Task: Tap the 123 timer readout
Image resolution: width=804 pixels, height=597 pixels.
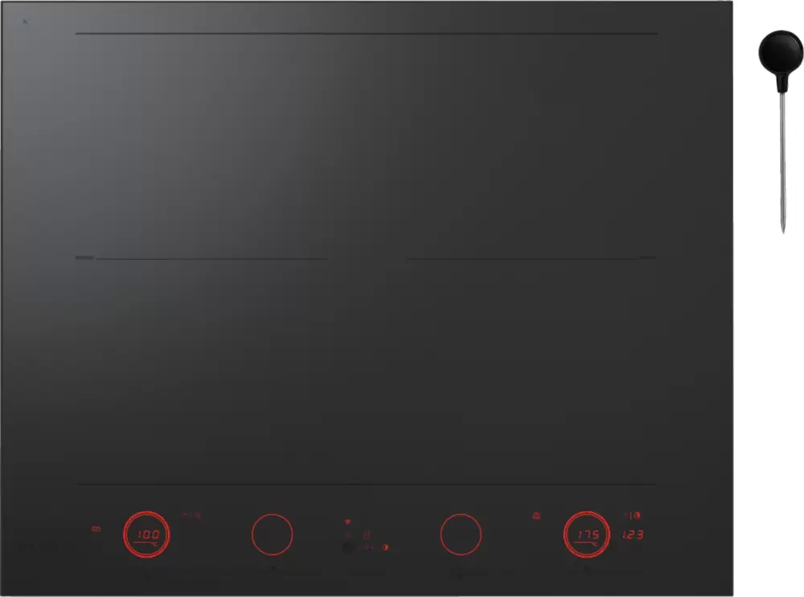Action: click(x=633, y=534)
